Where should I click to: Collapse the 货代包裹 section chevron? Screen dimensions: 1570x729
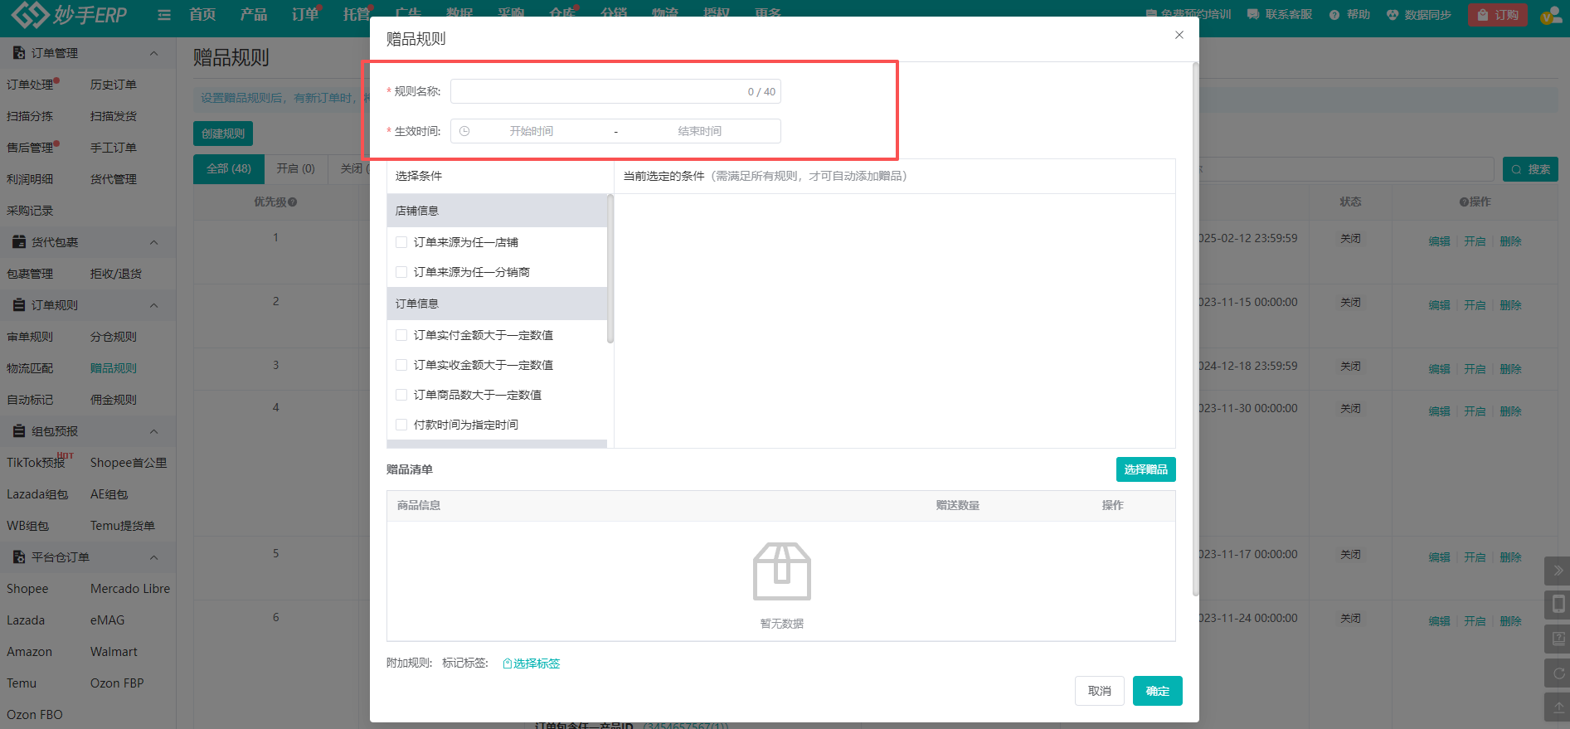coord(153,242)
